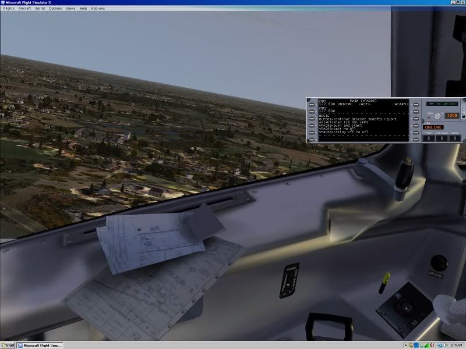Open the Aircraft menu

coord(24,9)
